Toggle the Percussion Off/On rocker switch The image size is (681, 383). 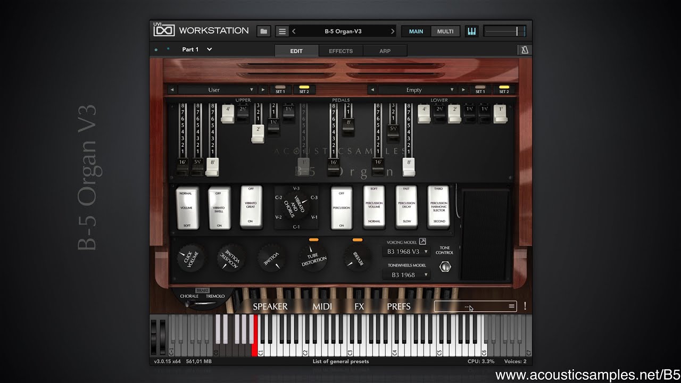[342, 207]
